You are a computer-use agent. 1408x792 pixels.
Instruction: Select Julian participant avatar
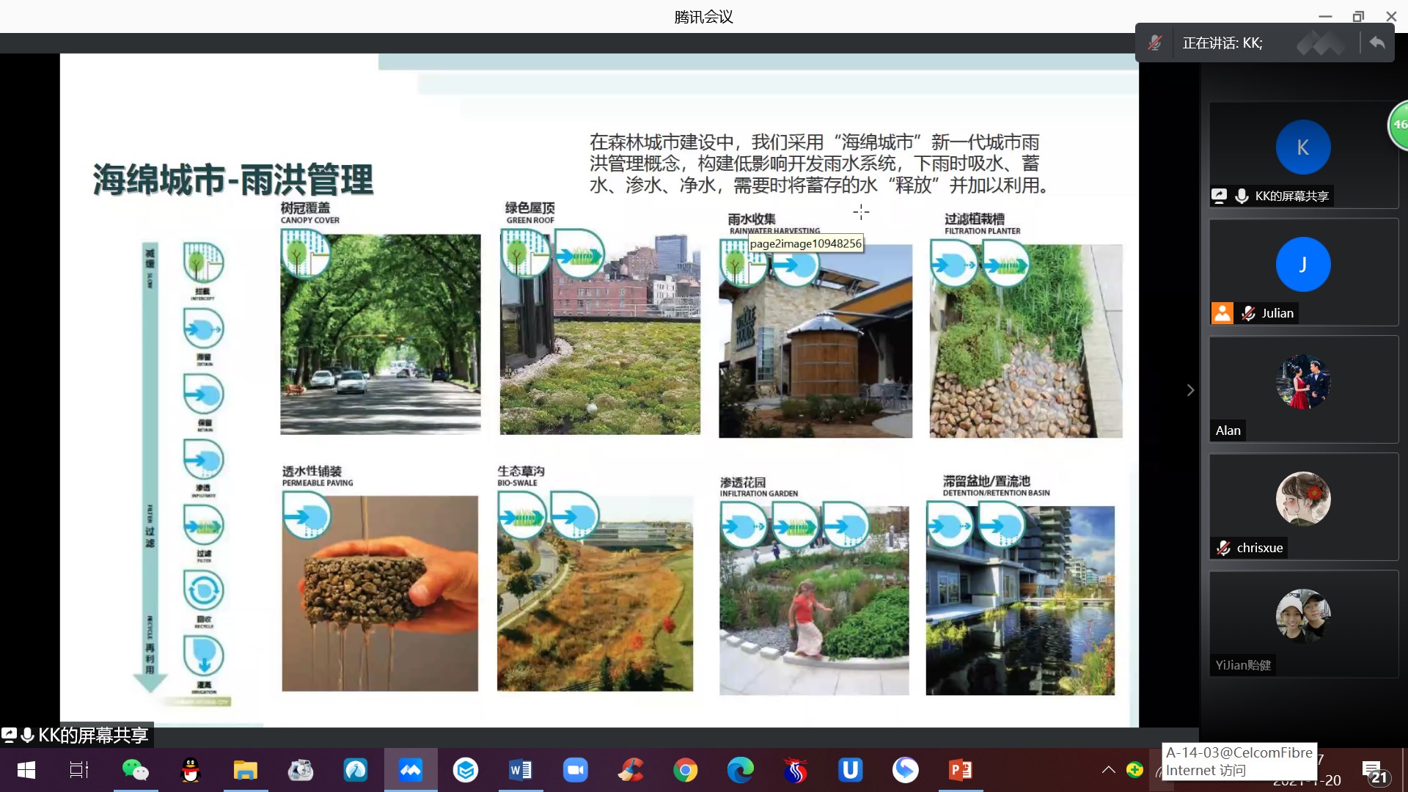1303,265
